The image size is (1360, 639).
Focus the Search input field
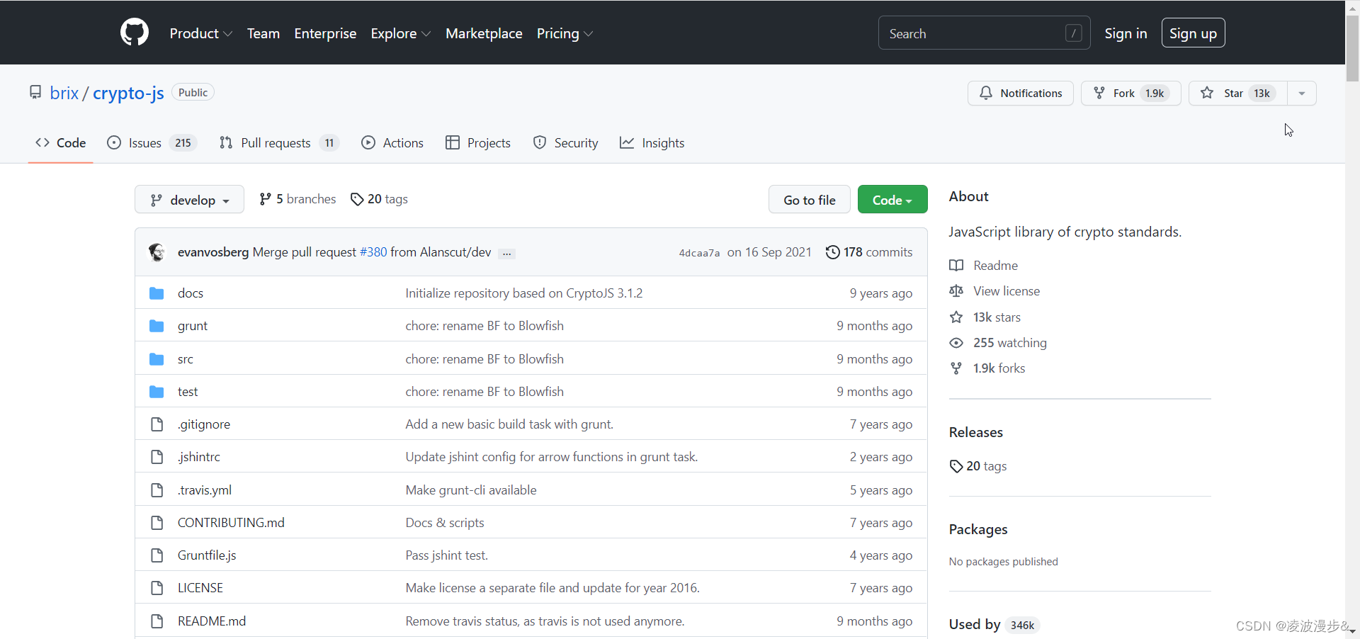tap(974, 33)
